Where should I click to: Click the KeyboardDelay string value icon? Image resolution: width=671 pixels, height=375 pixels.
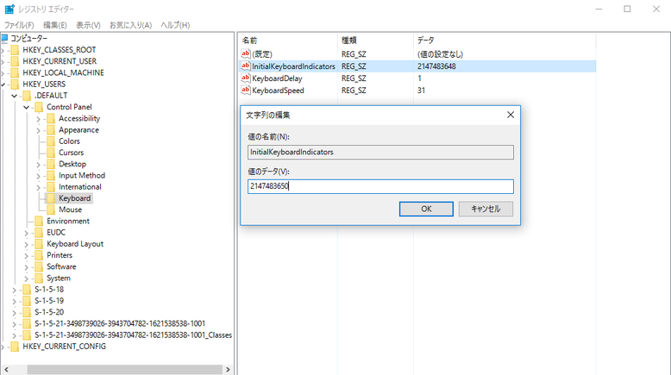(x=245, y=78)
